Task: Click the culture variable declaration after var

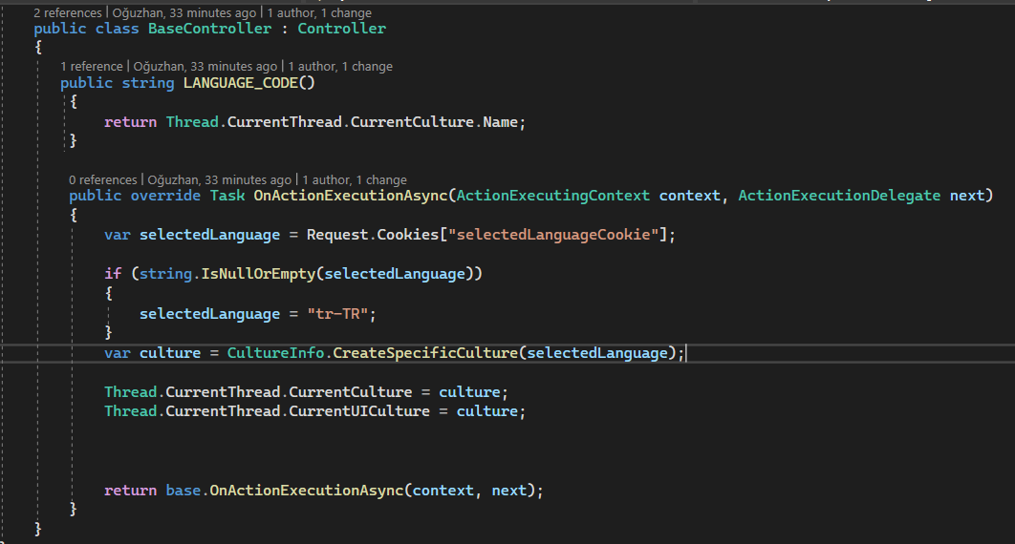Action: 170,353
